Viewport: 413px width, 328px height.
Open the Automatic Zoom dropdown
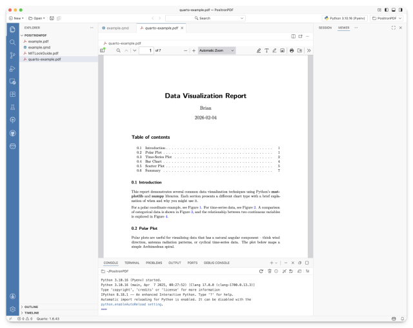(x=217, y=50)
